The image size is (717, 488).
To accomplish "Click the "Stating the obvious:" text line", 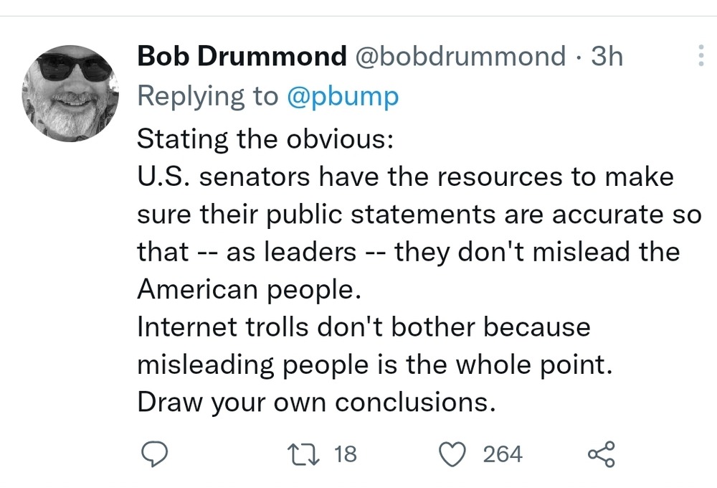I will (265, 136).
